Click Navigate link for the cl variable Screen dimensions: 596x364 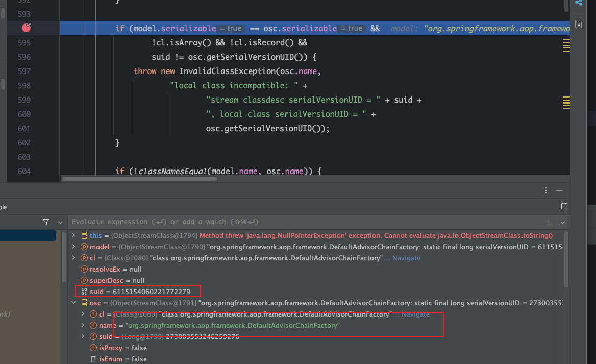[406, 258]
